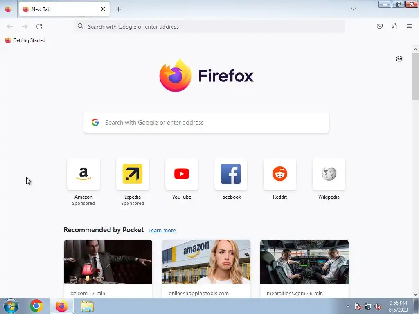Viewport: 419px width, 314px height.
Task: Open the muted volume tray icon
Action: click(x=378, y=306)
